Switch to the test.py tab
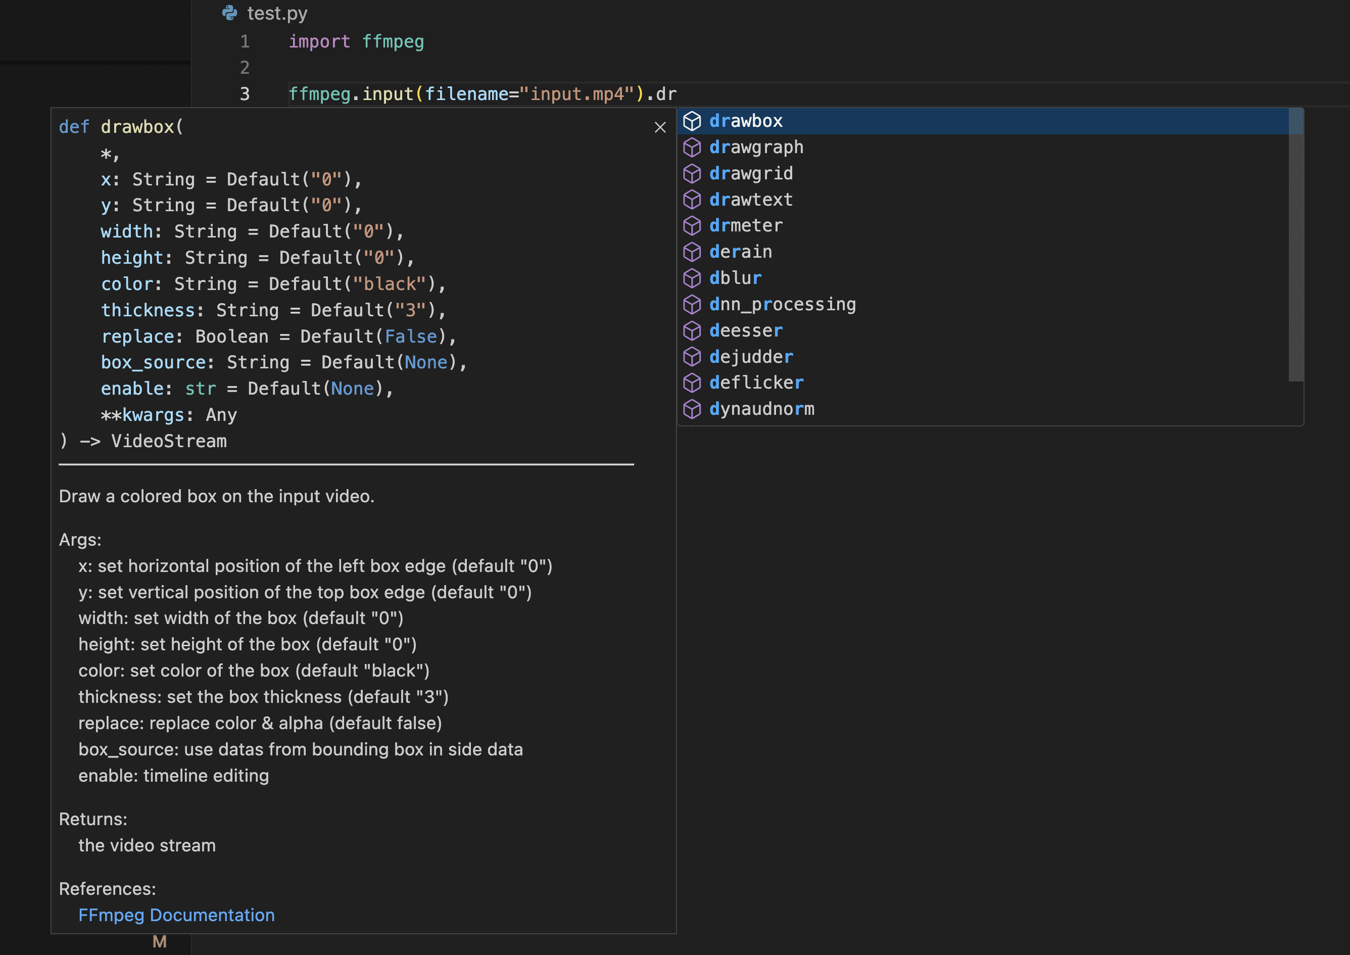1350x955 pixels. point(276,13)
